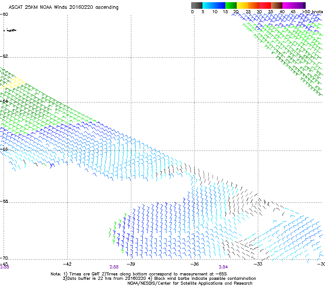The image size is (325, 286).
Task: Click the -70 latitude axis label
Action: [x=4, y=258]
